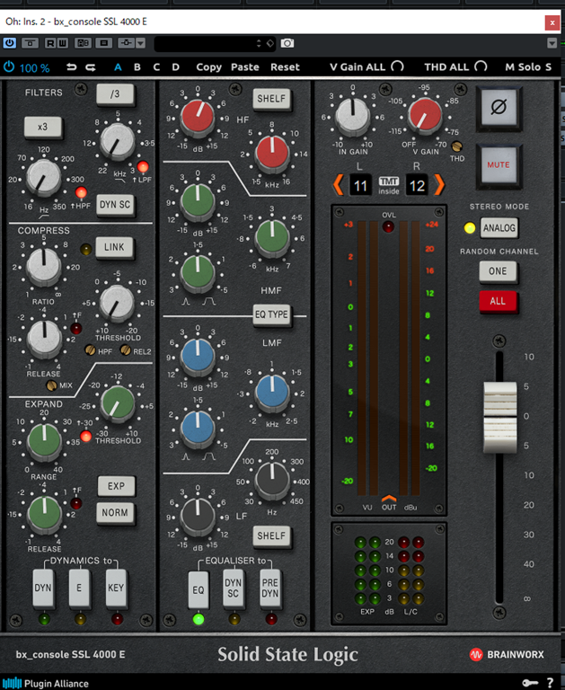Toggle the MUTE button
Viewport: 565px width, 690px height.
(x=499, y=165)
